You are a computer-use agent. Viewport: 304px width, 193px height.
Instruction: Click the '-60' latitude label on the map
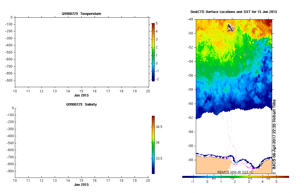[190, 104]
